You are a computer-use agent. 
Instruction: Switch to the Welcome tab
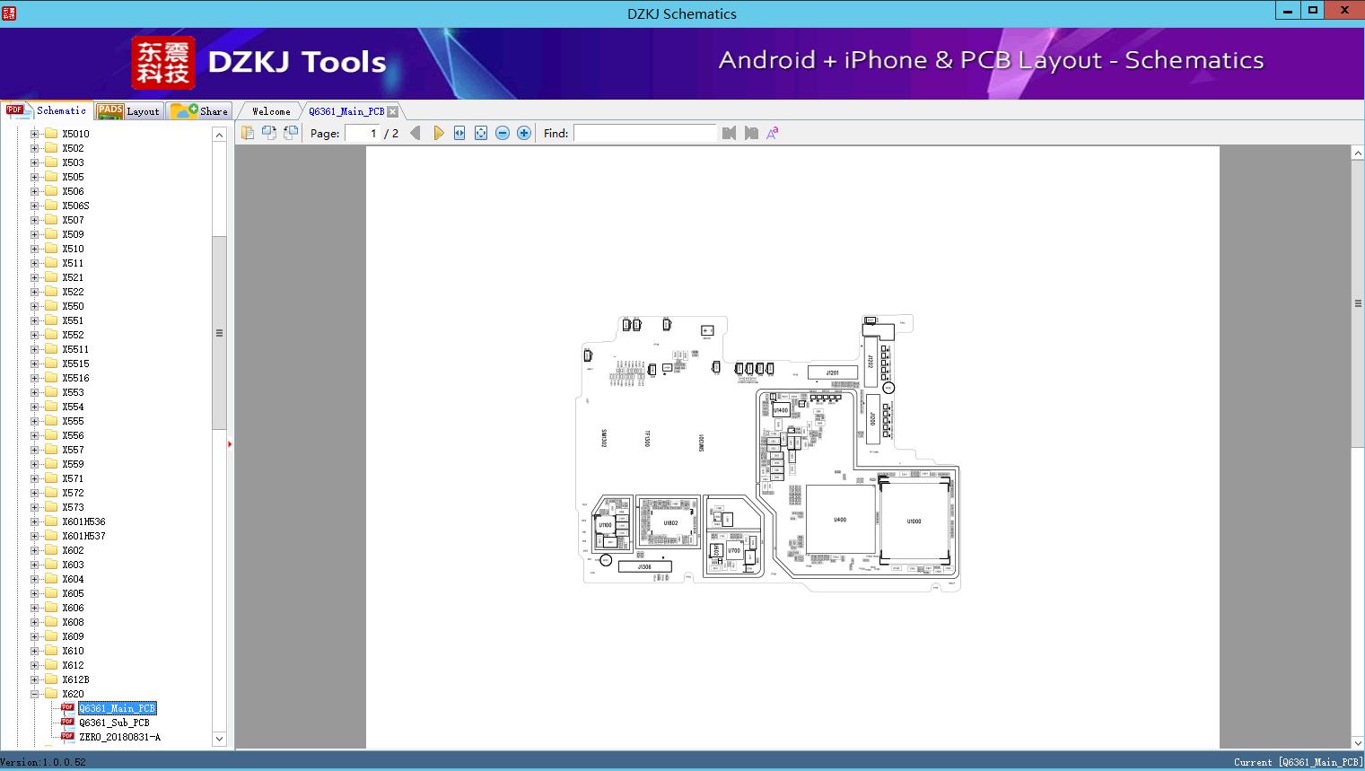click(271, 111)
